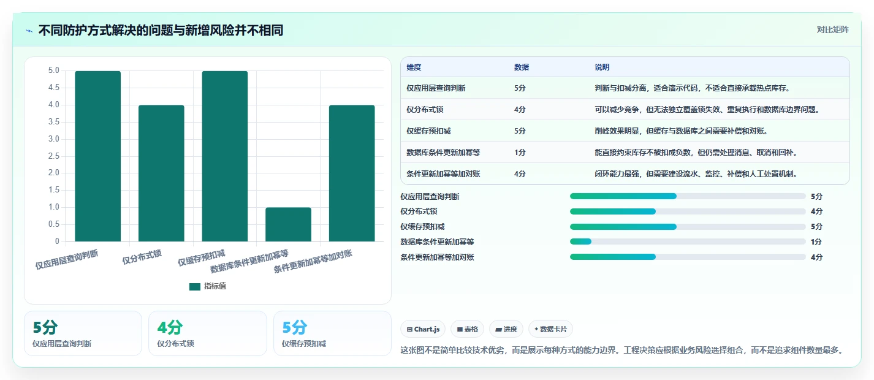Open the 5分 仅应用层查询判断 data card
Viewport: 874px width, 380px height.
click(x=83, y=333)
